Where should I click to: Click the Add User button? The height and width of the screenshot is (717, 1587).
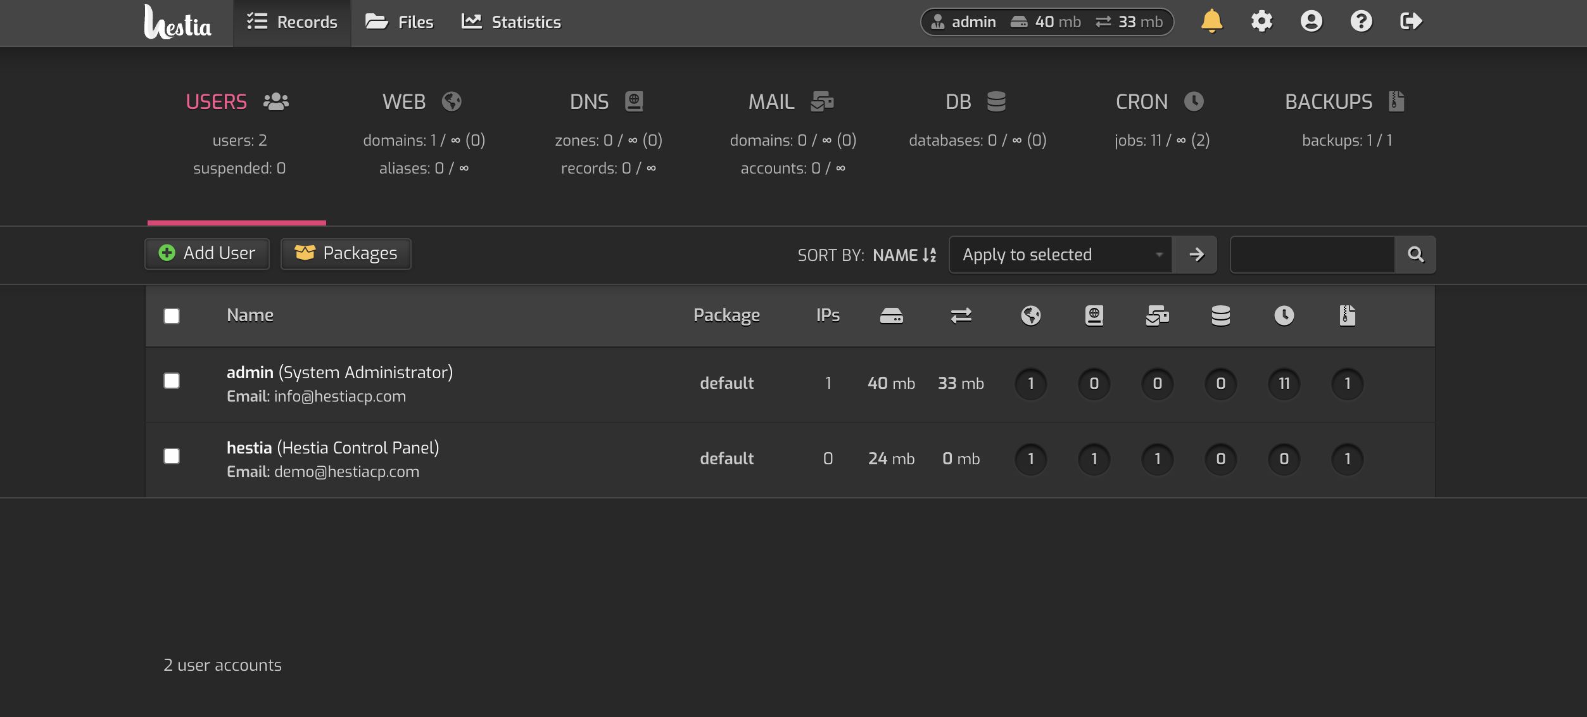207,253
